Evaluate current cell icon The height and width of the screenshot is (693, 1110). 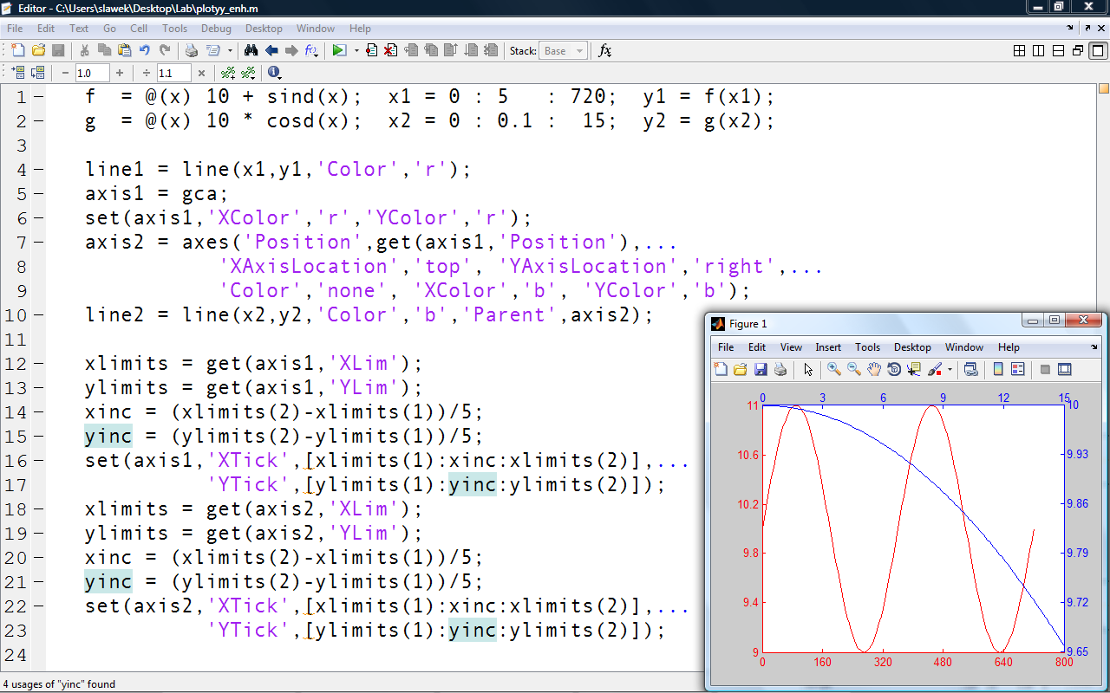tap(17, 73)
